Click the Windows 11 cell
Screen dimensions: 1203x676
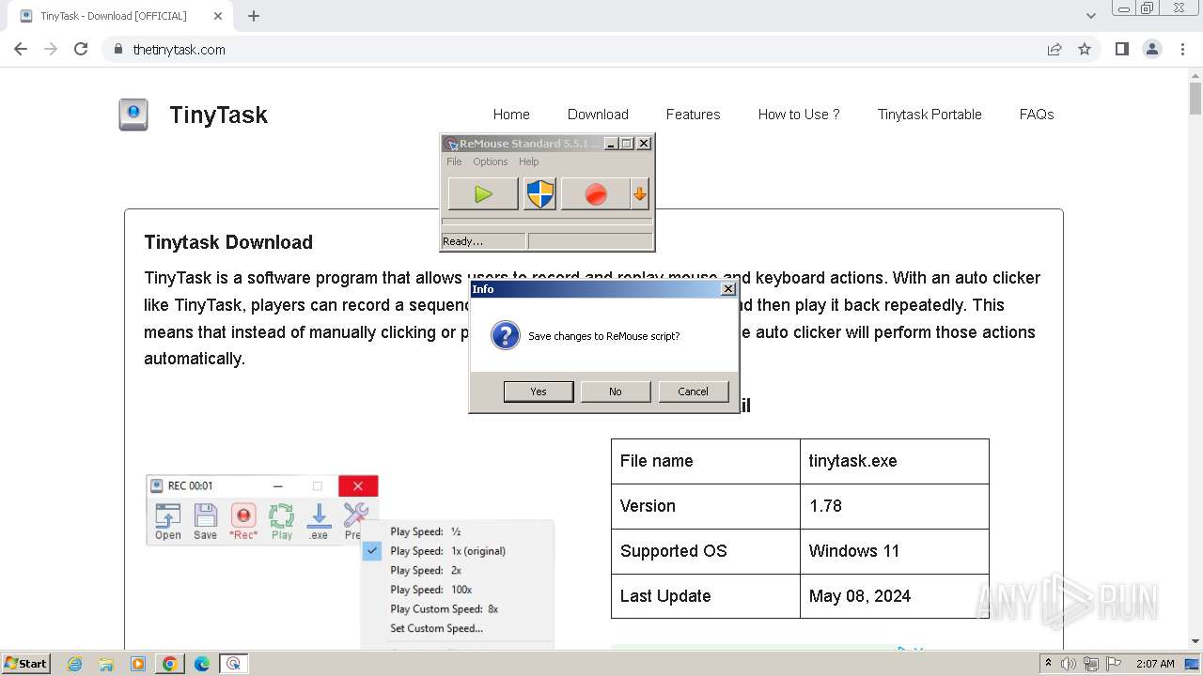coord(895,551)
